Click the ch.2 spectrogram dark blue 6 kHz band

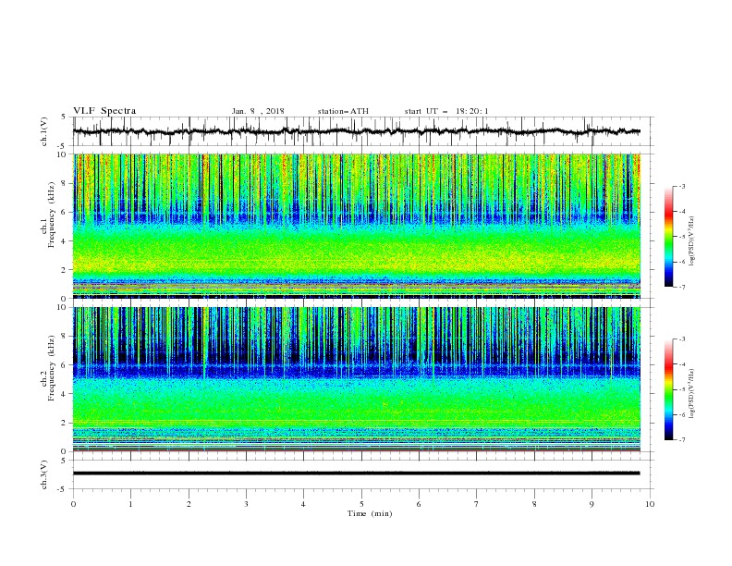(x=356, y=369)
